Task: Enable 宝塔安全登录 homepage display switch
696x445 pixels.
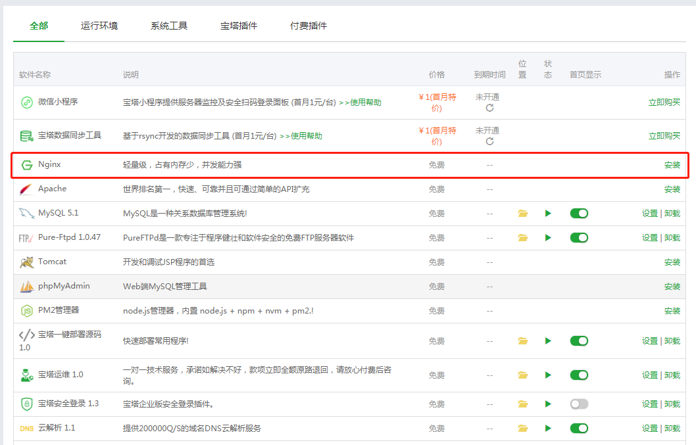Action: [x=580, y=404]
